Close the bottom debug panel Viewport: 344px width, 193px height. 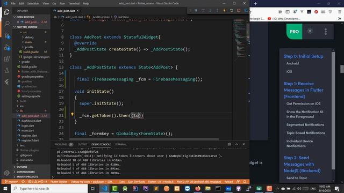(243, 144)
